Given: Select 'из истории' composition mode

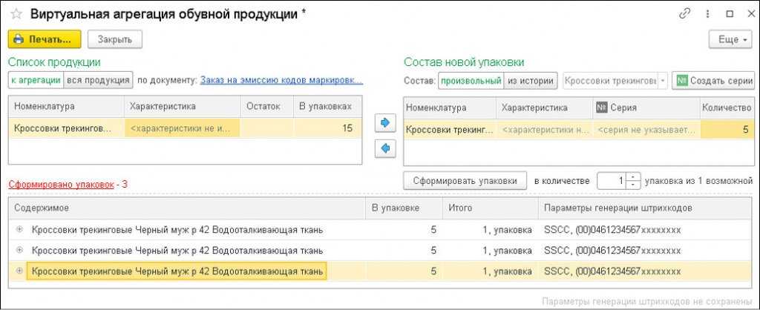Looking at the screenshot, I should [x=531, y=80].
